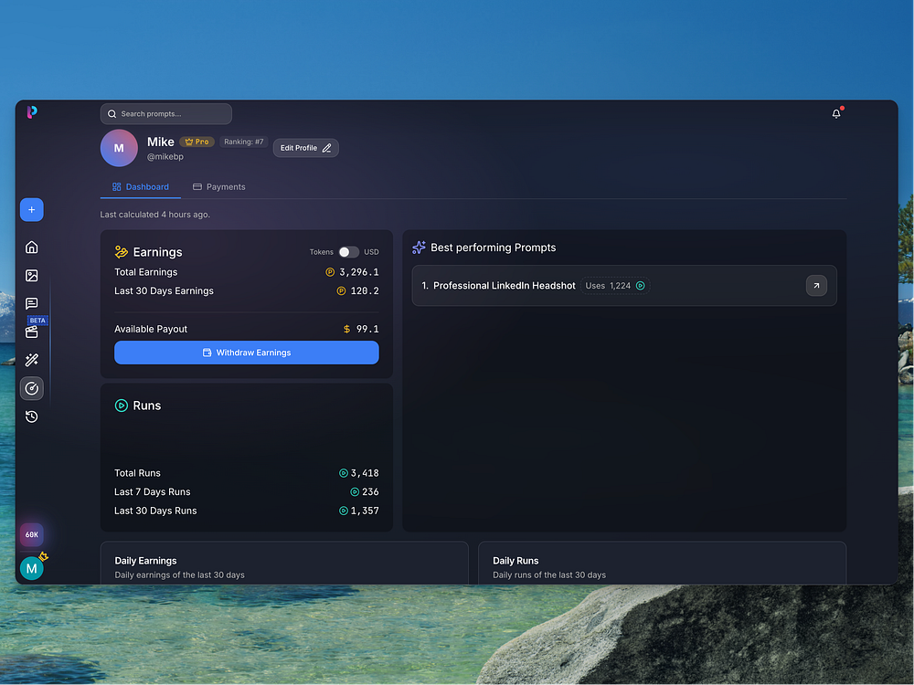Screen dimensions: 914x685
Task: Switch to the Dashboard tab
Action: point(141,187)
